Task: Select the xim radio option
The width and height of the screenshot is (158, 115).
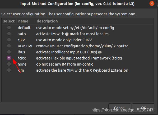Action: tap(9, 70)
